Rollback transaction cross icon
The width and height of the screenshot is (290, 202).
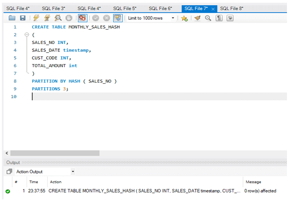[107, 18]
